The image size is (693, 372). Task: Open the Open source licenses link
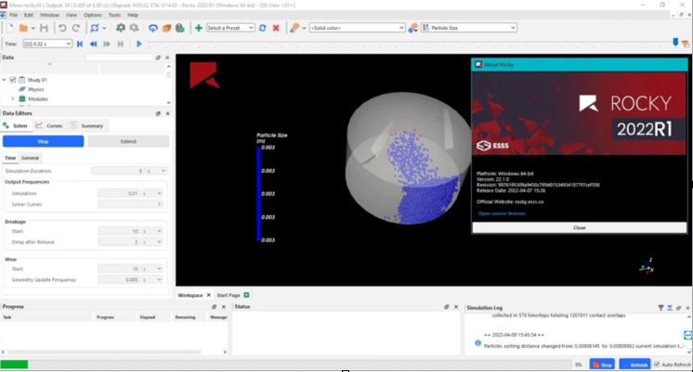coord(502,212)
